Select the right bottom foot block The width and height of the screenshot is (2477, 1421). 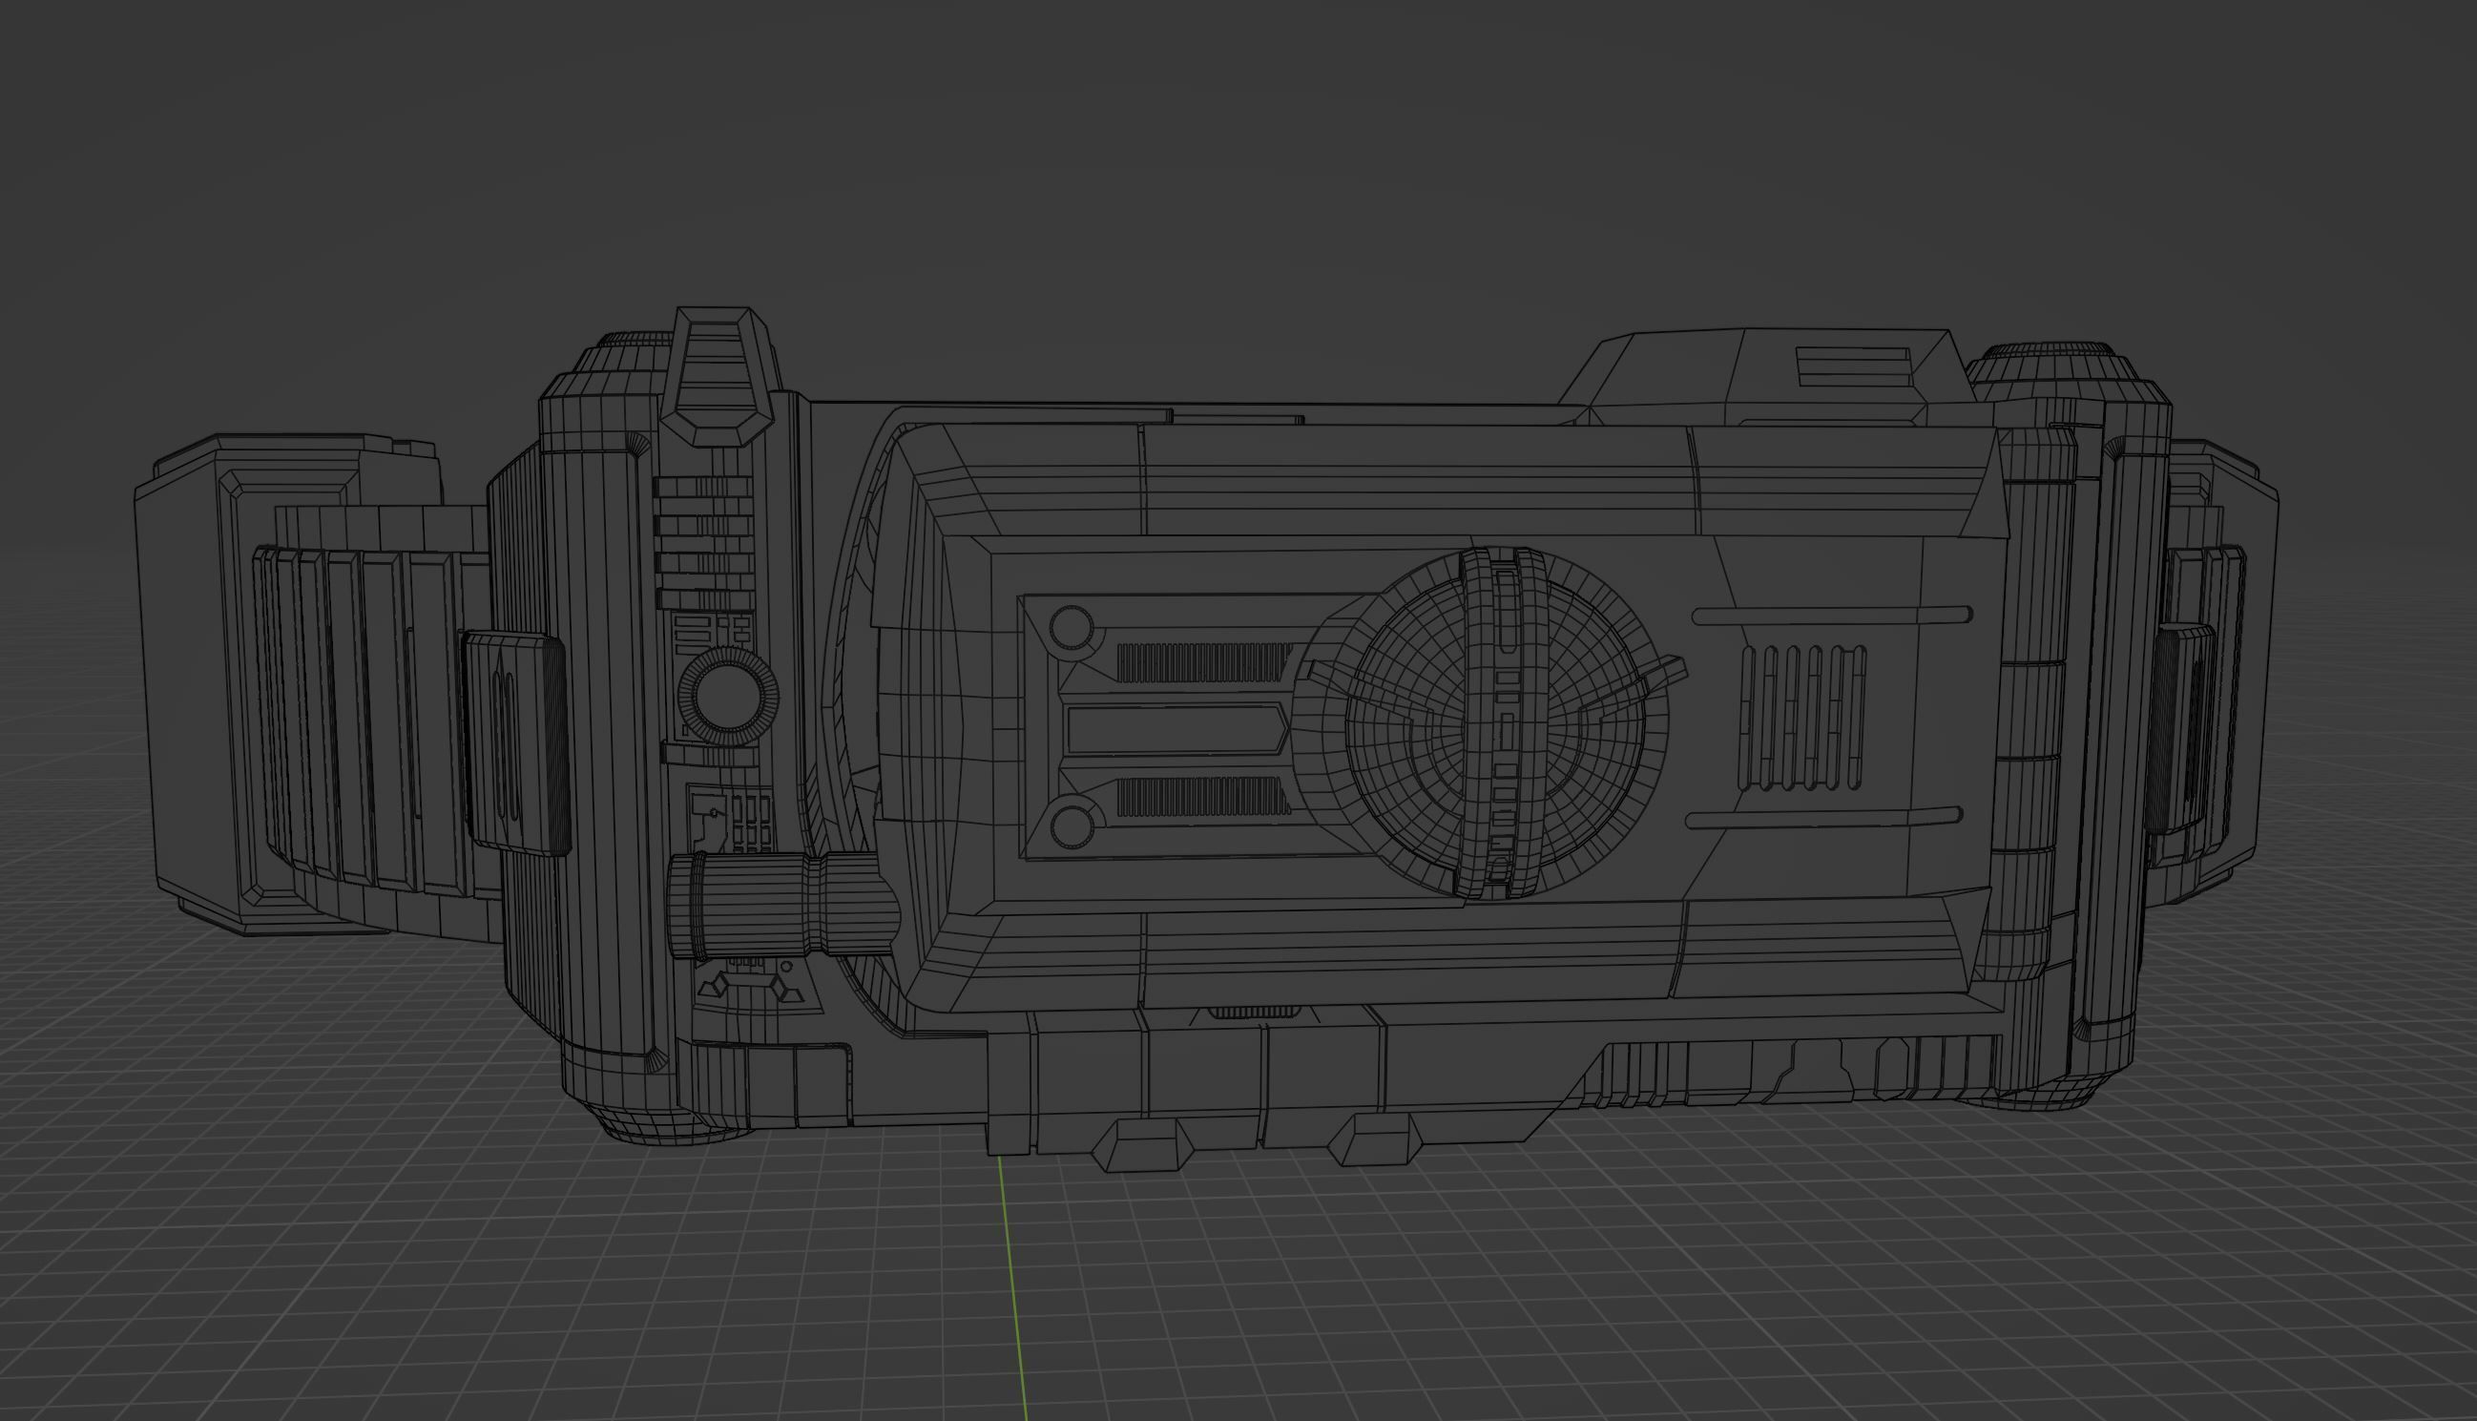[1377, 1140]
